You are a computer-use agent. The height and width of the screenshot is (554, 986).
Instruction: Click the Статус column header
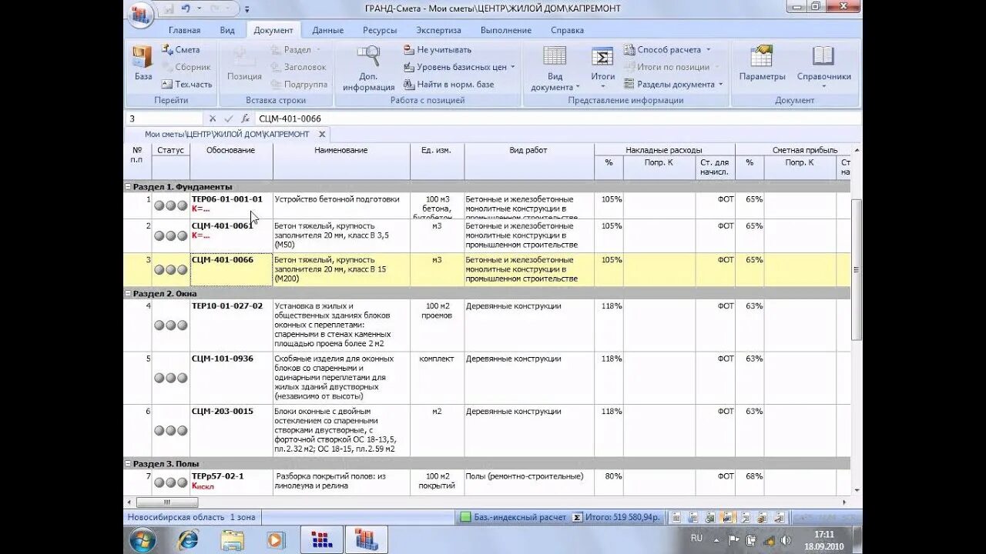click(170, 150)
